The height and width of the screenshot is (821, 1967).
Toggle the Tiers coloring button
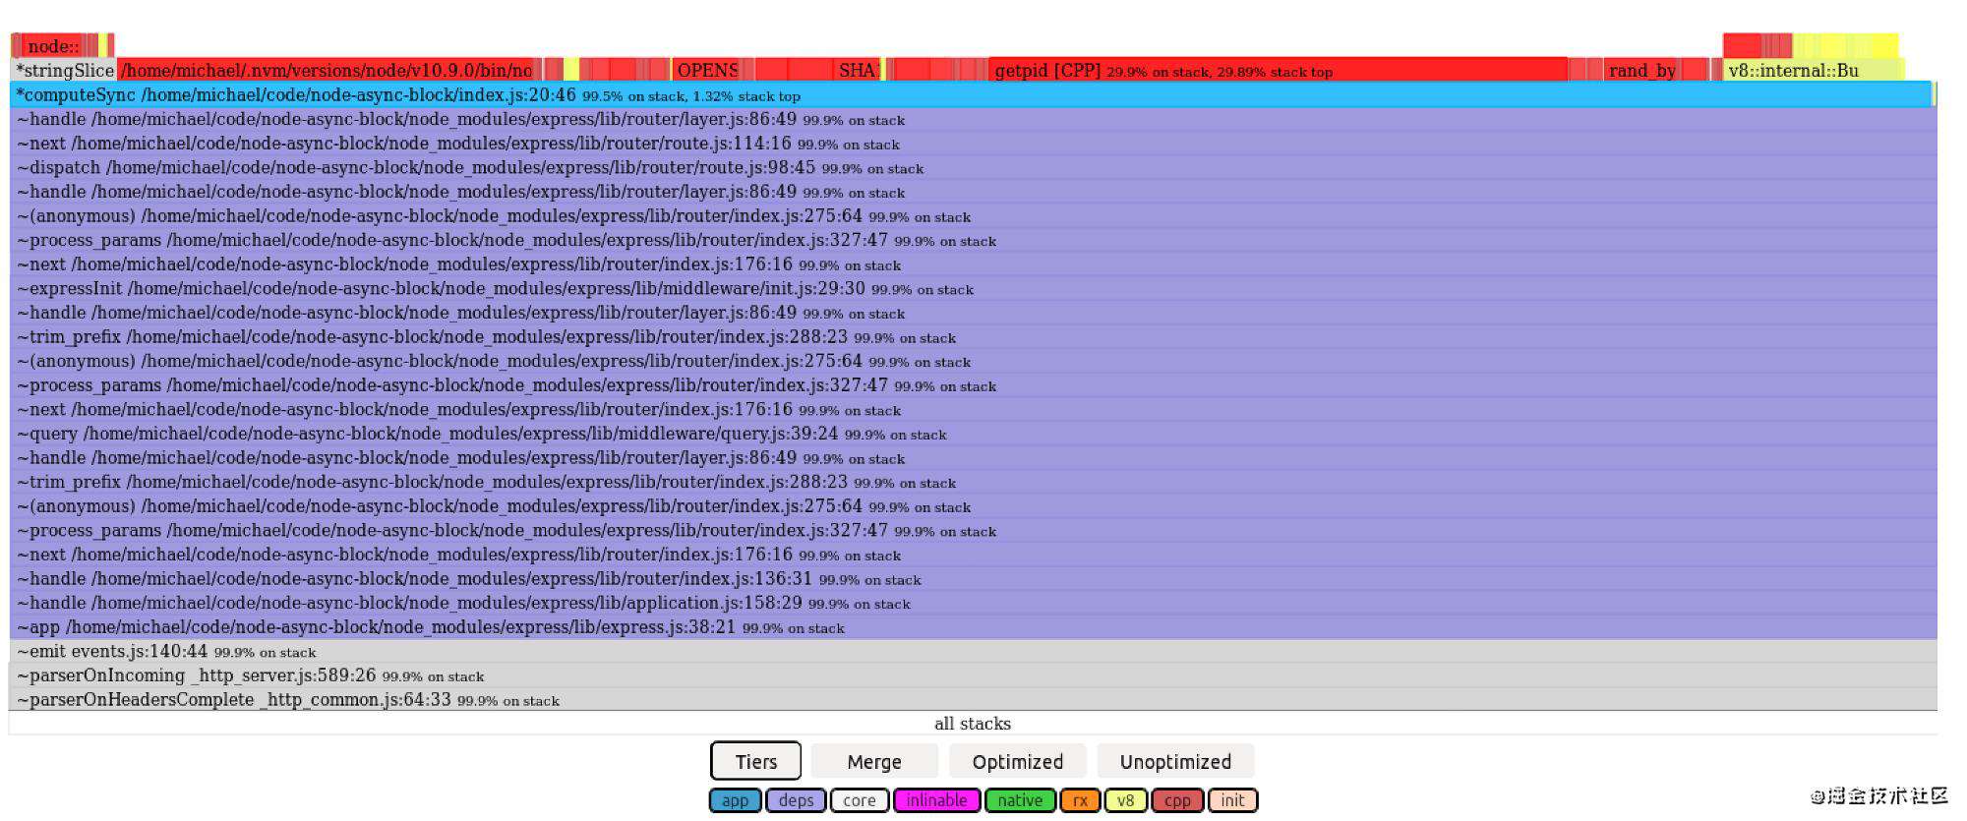(x=755, y=761)
